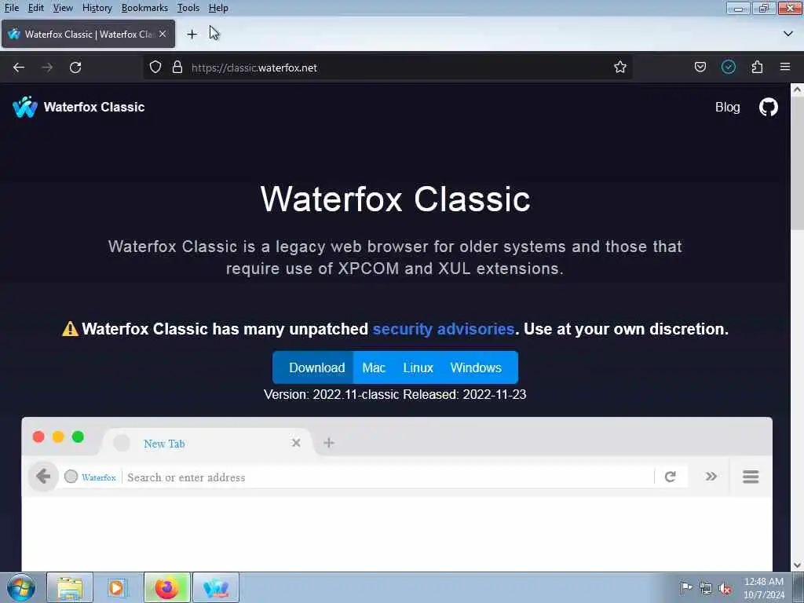
Task: Choose the Mac download option
Action: pyautogui.click(x=374, y=367)
